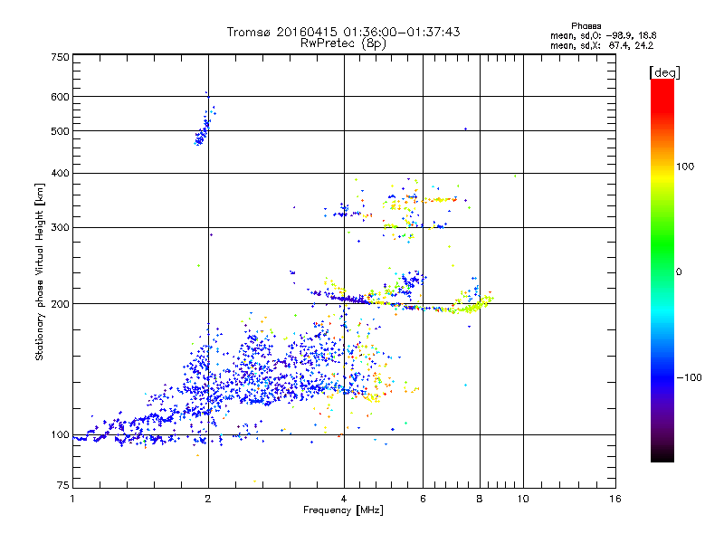
Task: Click the 'Stationary phase Virtual Height [km]' axis label
Action: tap(40, 272)
